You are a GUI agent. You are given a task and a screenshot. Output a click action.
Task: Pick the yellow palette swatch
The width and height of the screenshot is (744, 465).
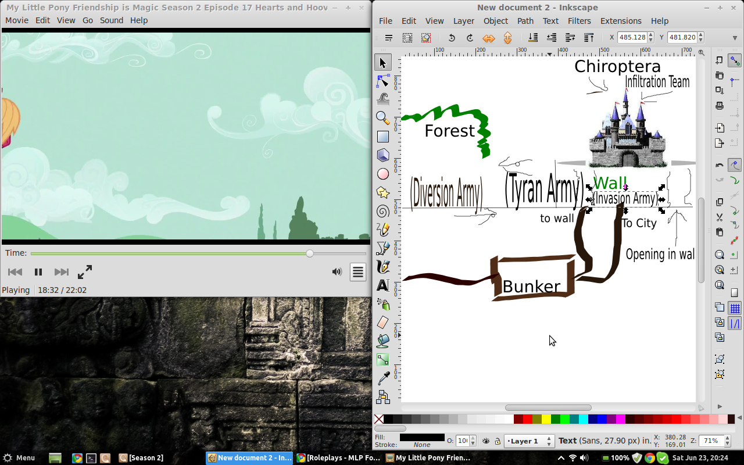(x=546, y=419)
